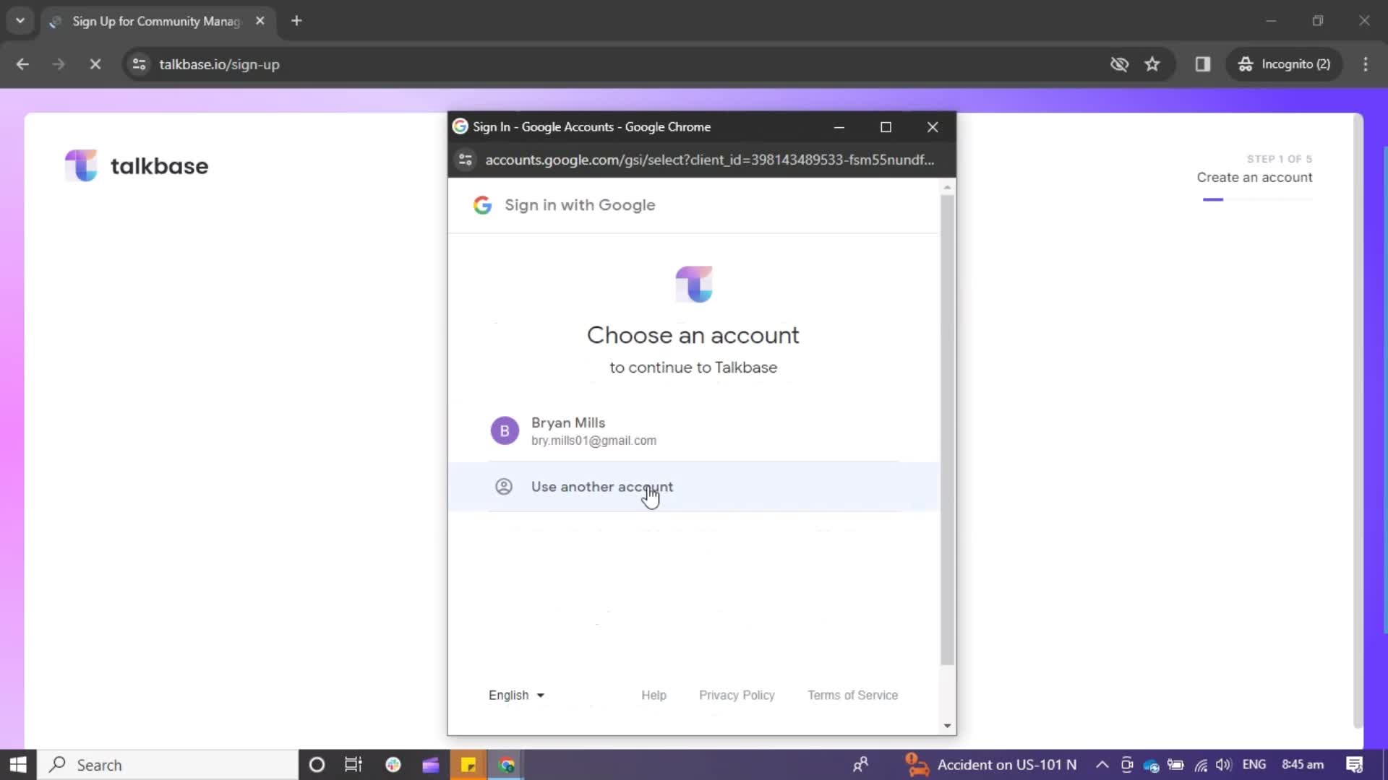Open the tab search chevron
The image size is (1388, 780).
(x=20, y=20)
